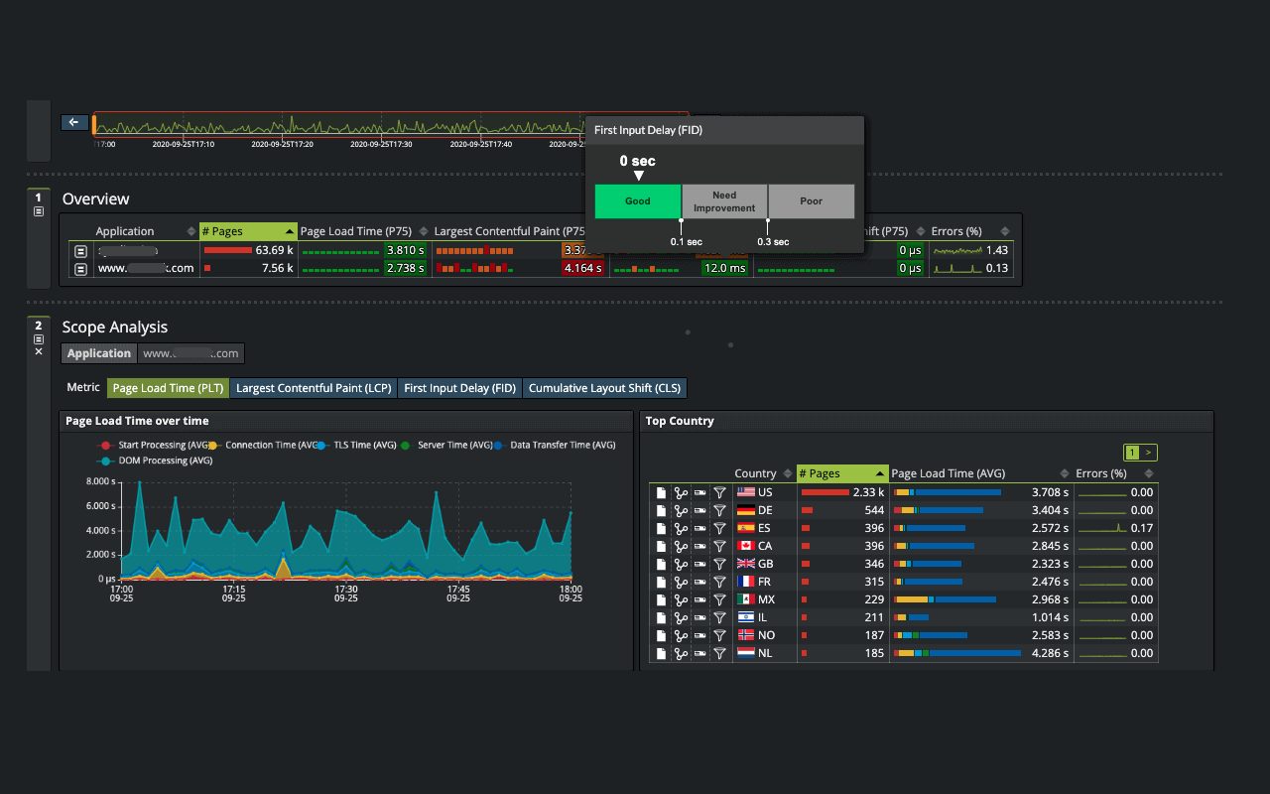Click the orange handle on the timeline
The height and width of the screenshot is (794, 1270).
(x=94, y=124)
